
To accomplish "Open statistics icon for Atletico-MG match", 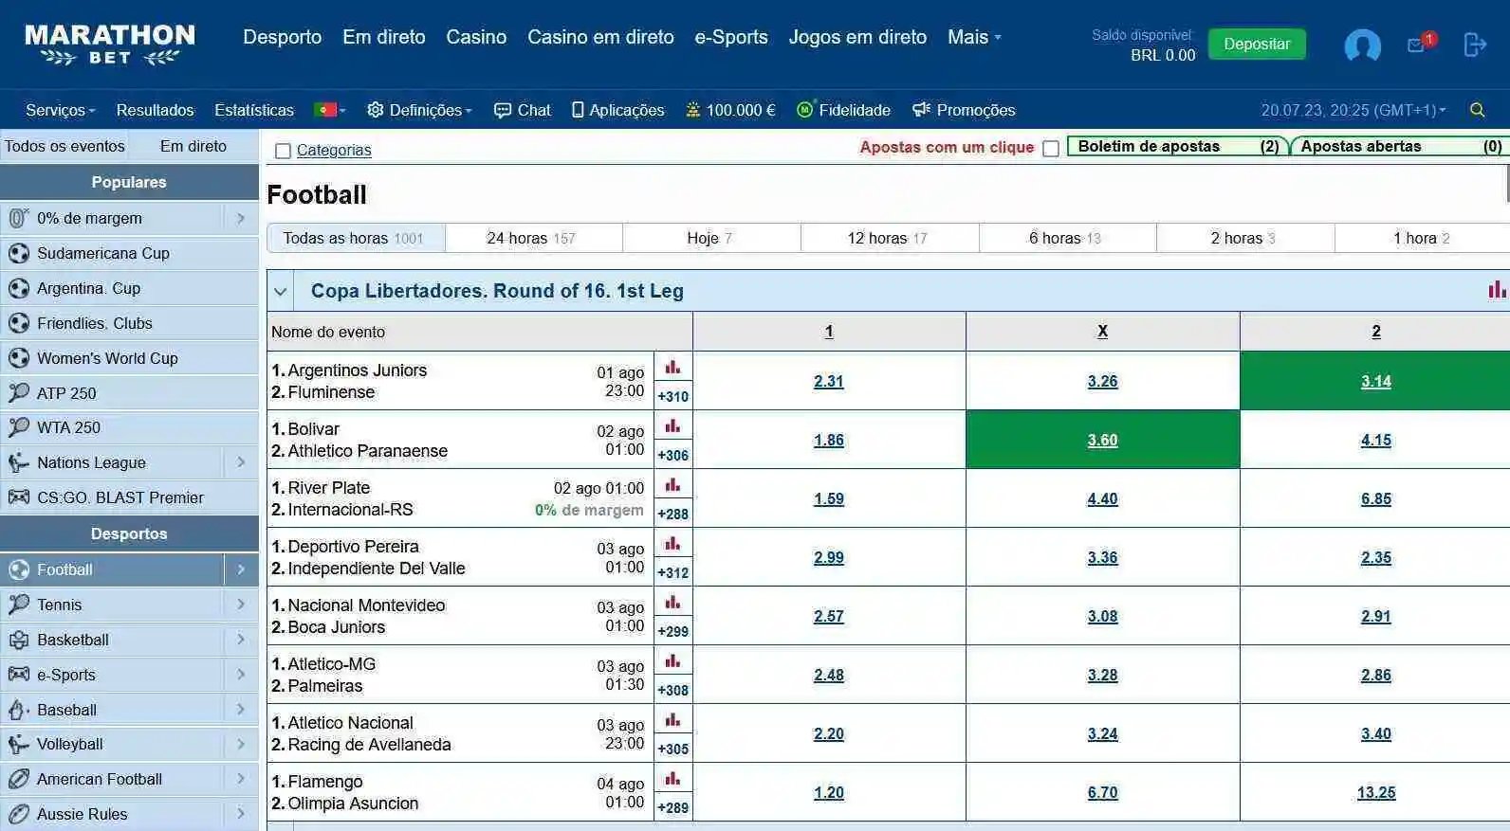I will pyautogui.click(x=672, y=661).
